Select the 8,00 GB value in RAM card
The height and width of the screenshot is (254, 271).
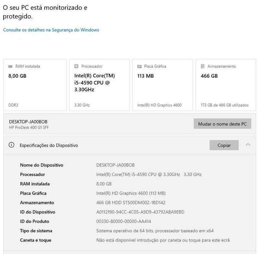click(17, 76)
